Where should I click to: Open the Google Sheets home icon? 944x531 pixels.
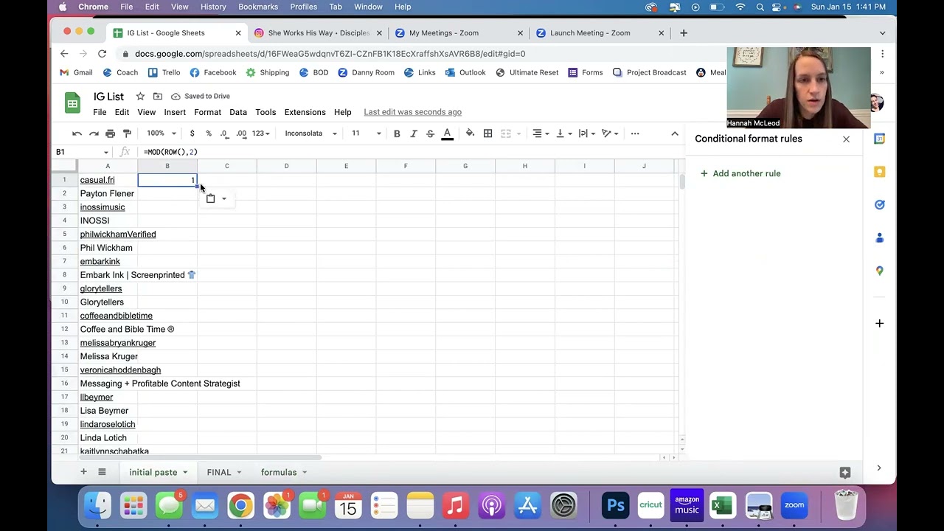point(72,104)
